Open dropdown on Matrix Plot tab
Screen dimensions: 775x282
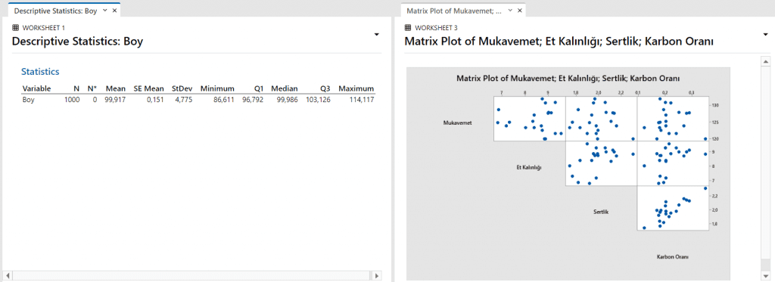510,11
